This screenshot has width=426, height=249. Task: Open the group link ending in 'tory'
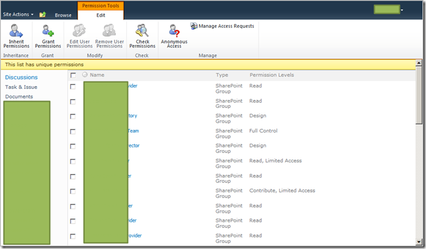tap(132, 116)
